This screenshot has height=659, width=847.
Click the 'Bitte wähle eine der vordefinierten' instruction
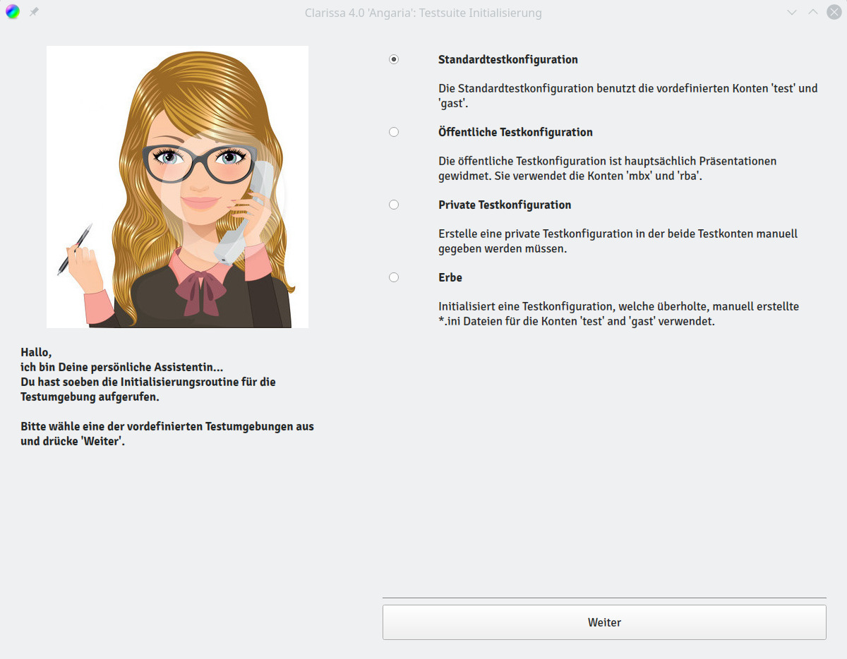tap(167, 434)
